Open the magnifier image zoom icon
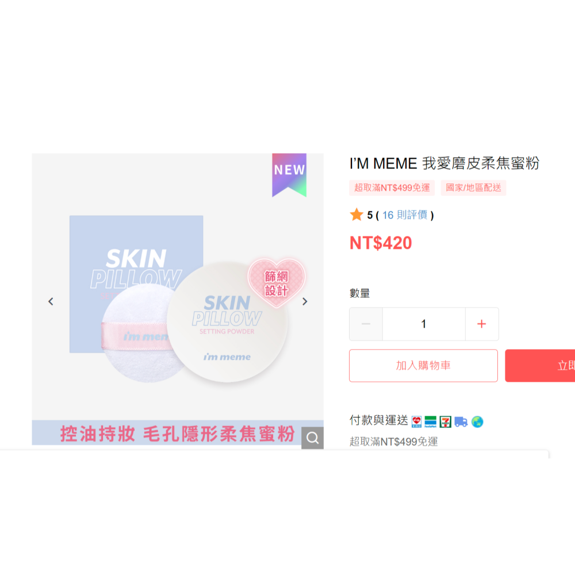 click(x=312, y=438)
